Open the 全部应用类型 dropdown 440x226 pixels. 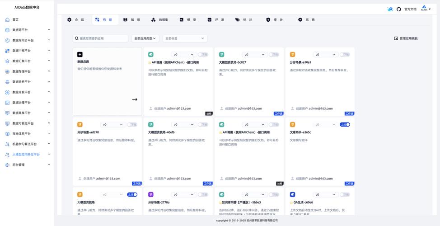point(145,39)
